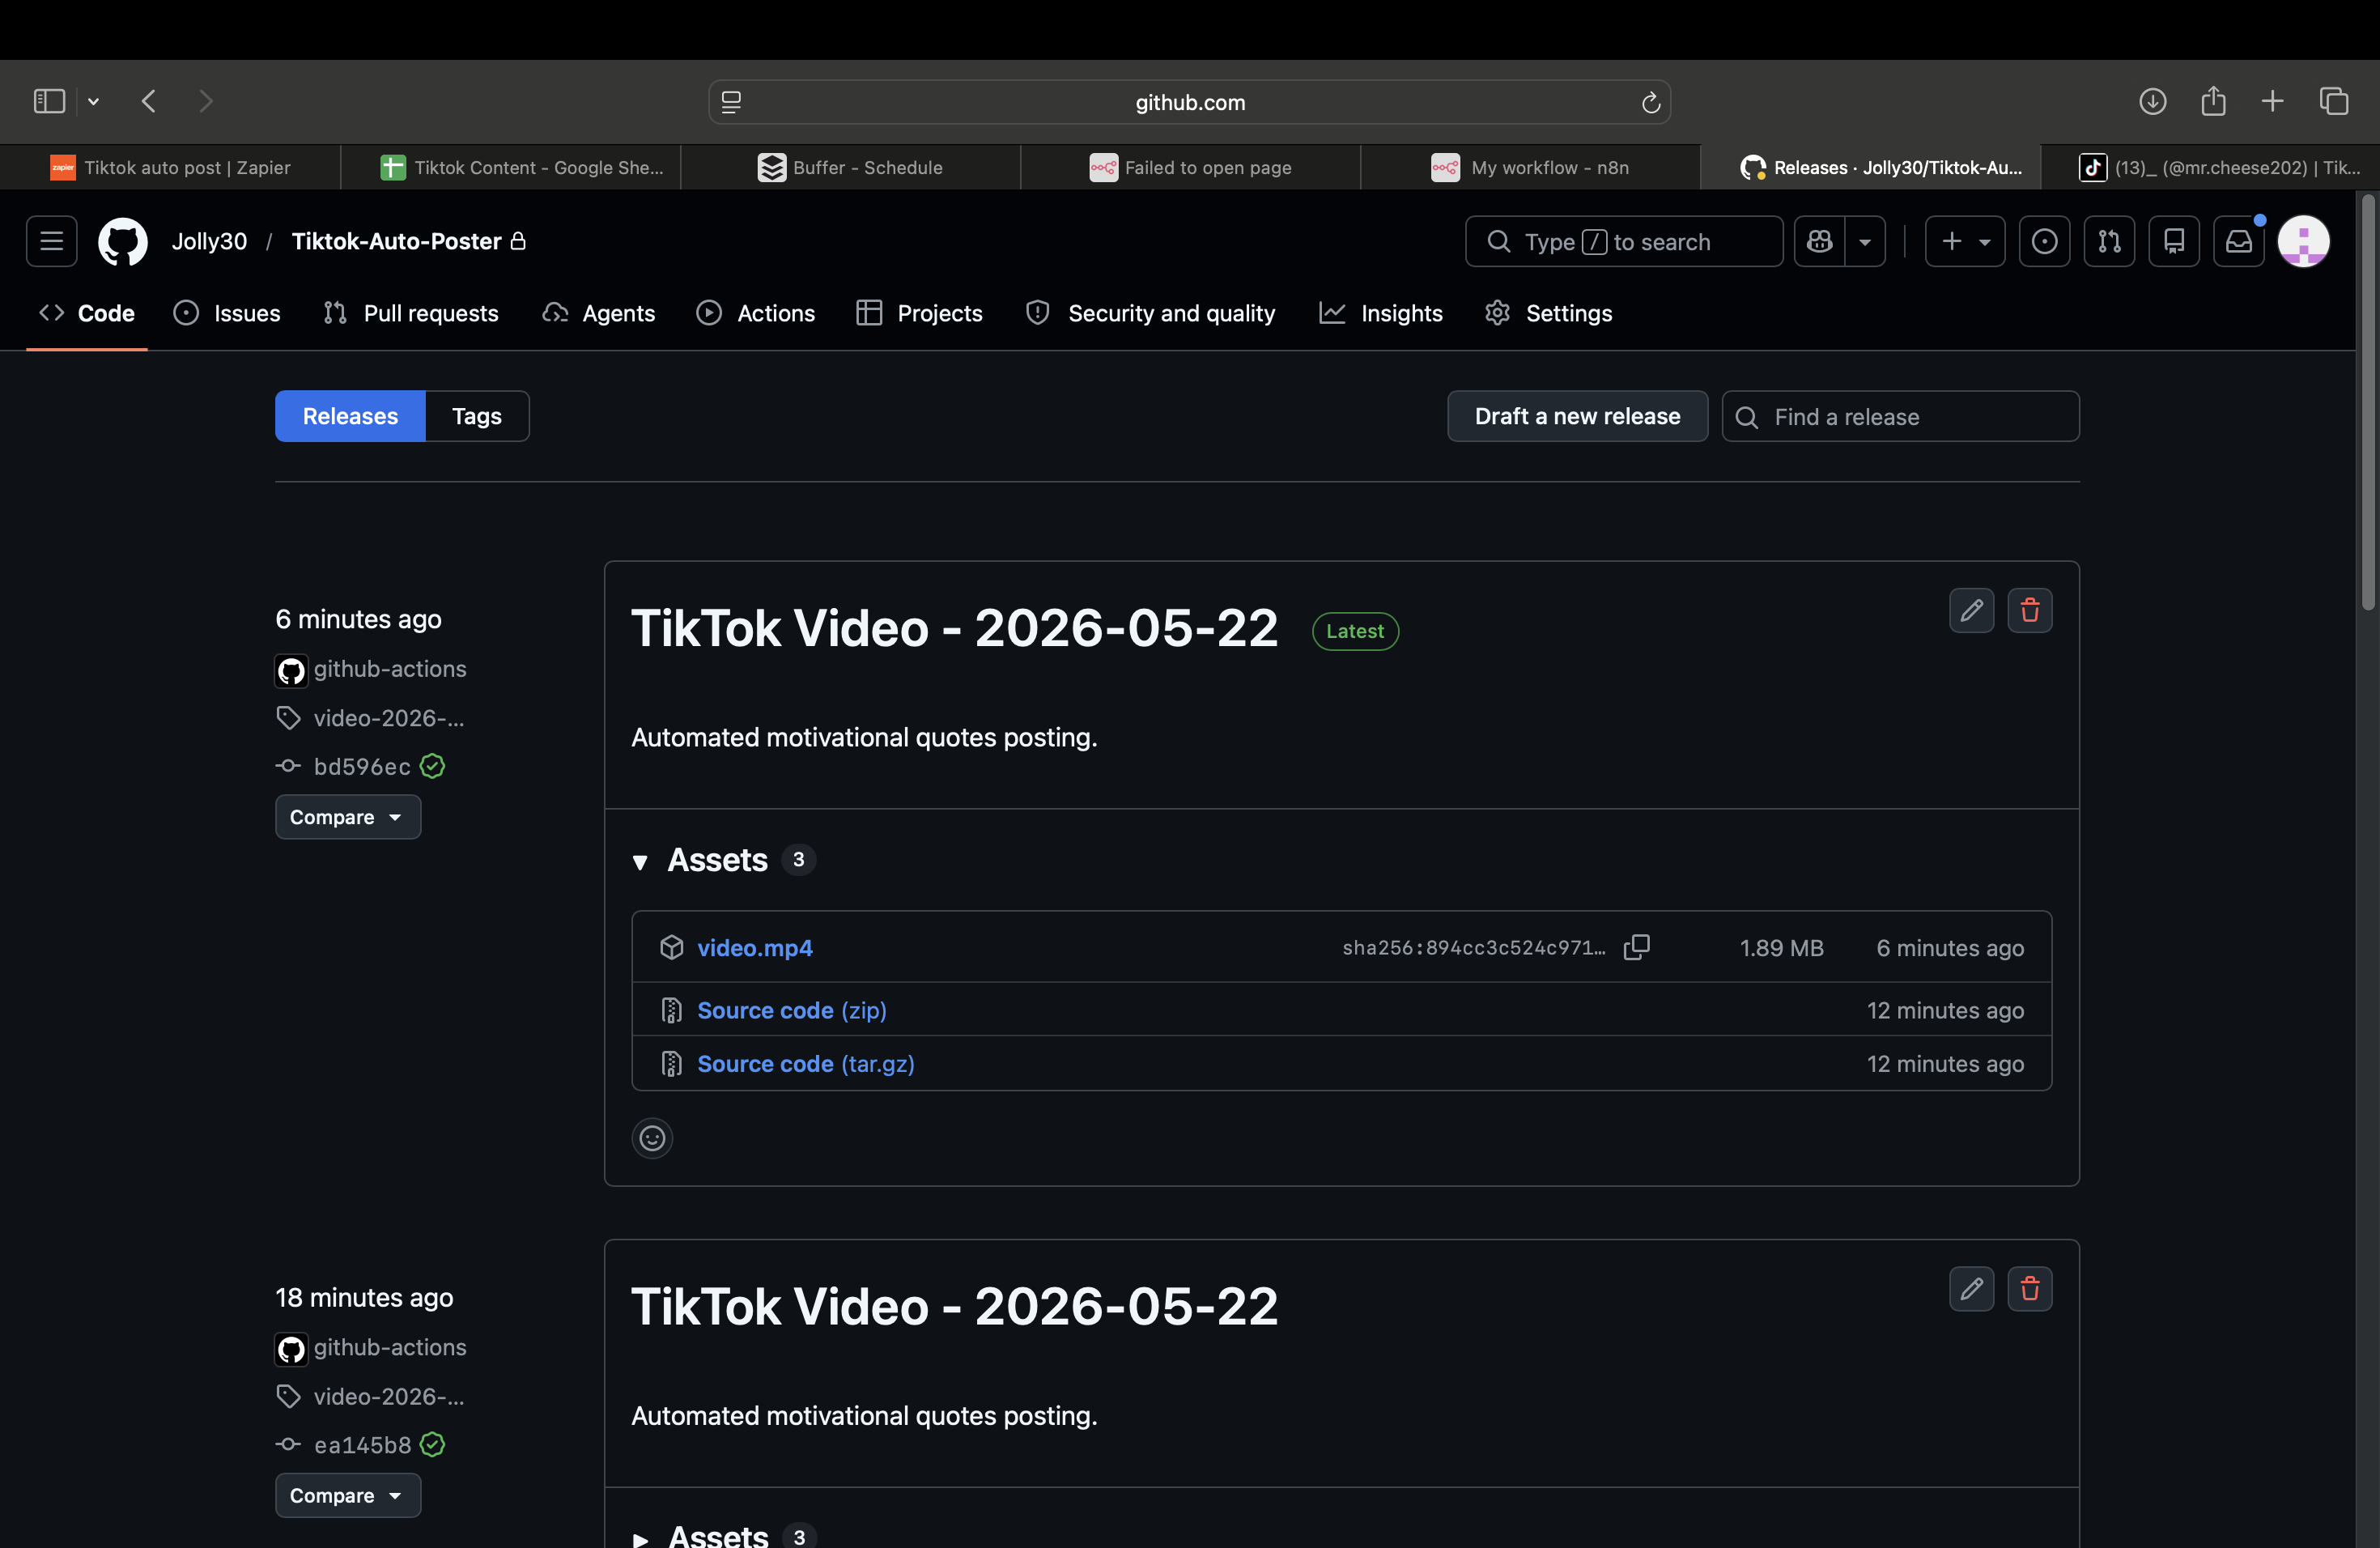The height and width of the screenshot is (1548, 2380).
Task: Show verified status check next to bd596ec
Action: (432, 766)
